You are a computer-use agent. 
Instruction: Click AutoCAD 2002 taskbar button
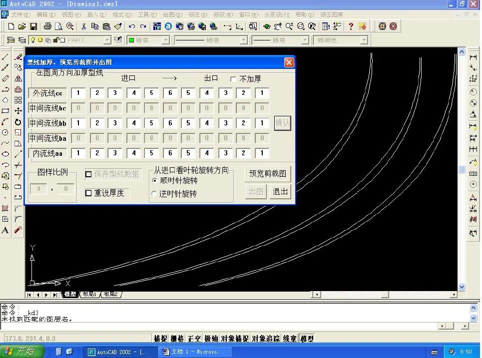click(x=120, y=352)
